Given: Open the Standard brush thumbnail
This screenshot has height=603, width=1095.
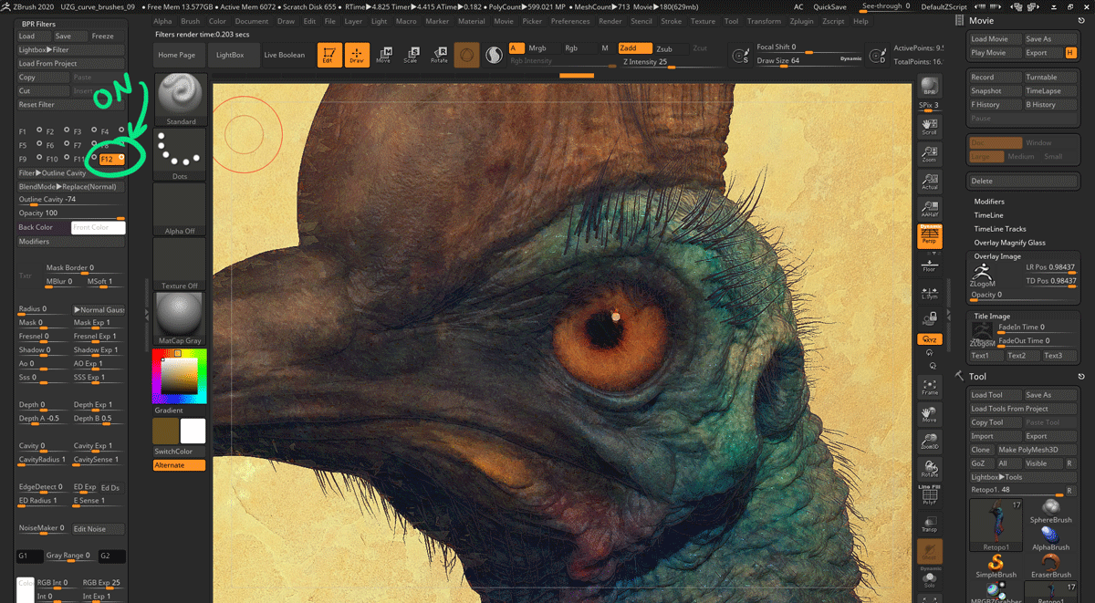Looking at the screenshot, I should pyautogui.click(x=181, y=99).
